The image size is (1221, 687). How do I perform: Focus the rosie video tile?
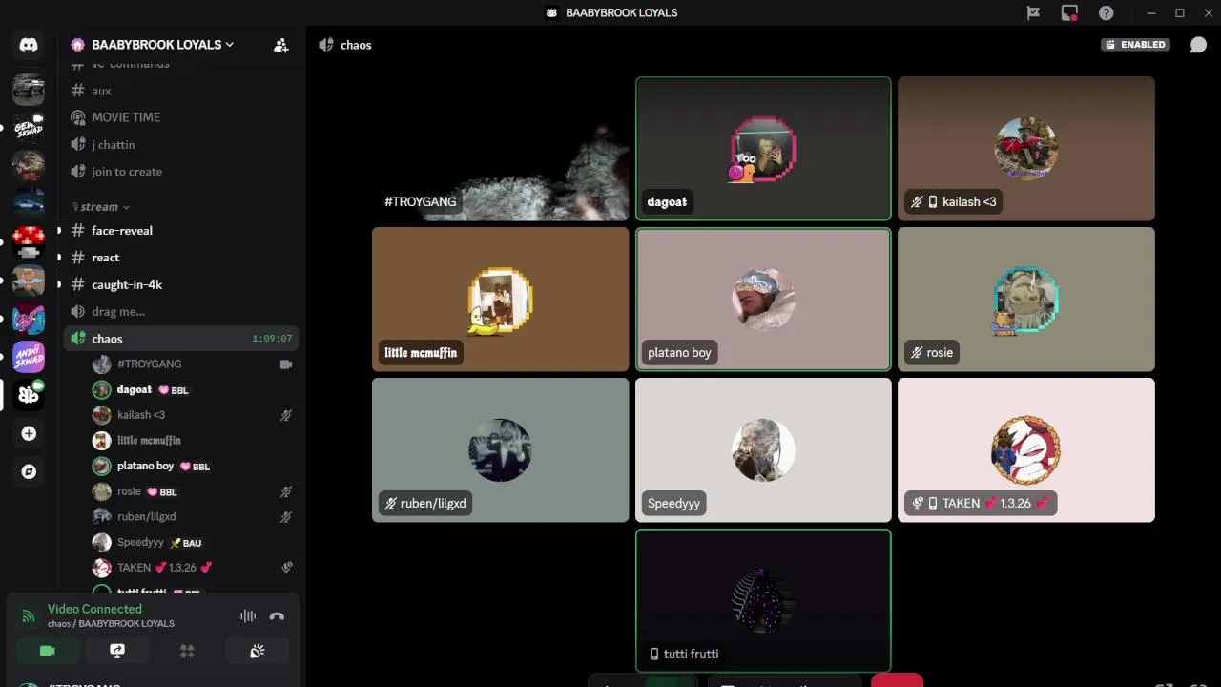click(x=1026, y=300)
